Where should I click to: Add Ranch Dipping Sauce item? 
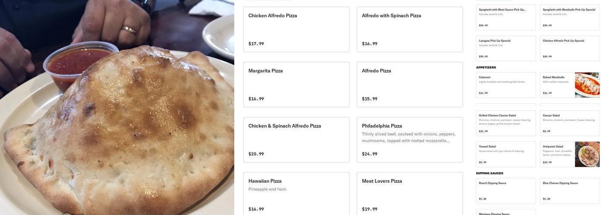click(506, 190)
